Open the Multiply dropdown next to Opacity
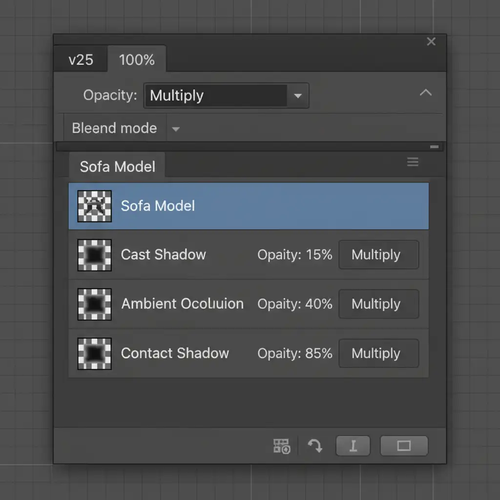This screenshot has height=500, width=500. click(297, 96)
